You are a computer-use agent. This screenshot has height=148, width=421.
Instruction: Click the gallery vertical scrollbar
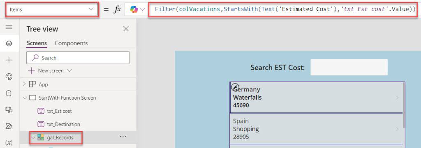coord(404,105)
